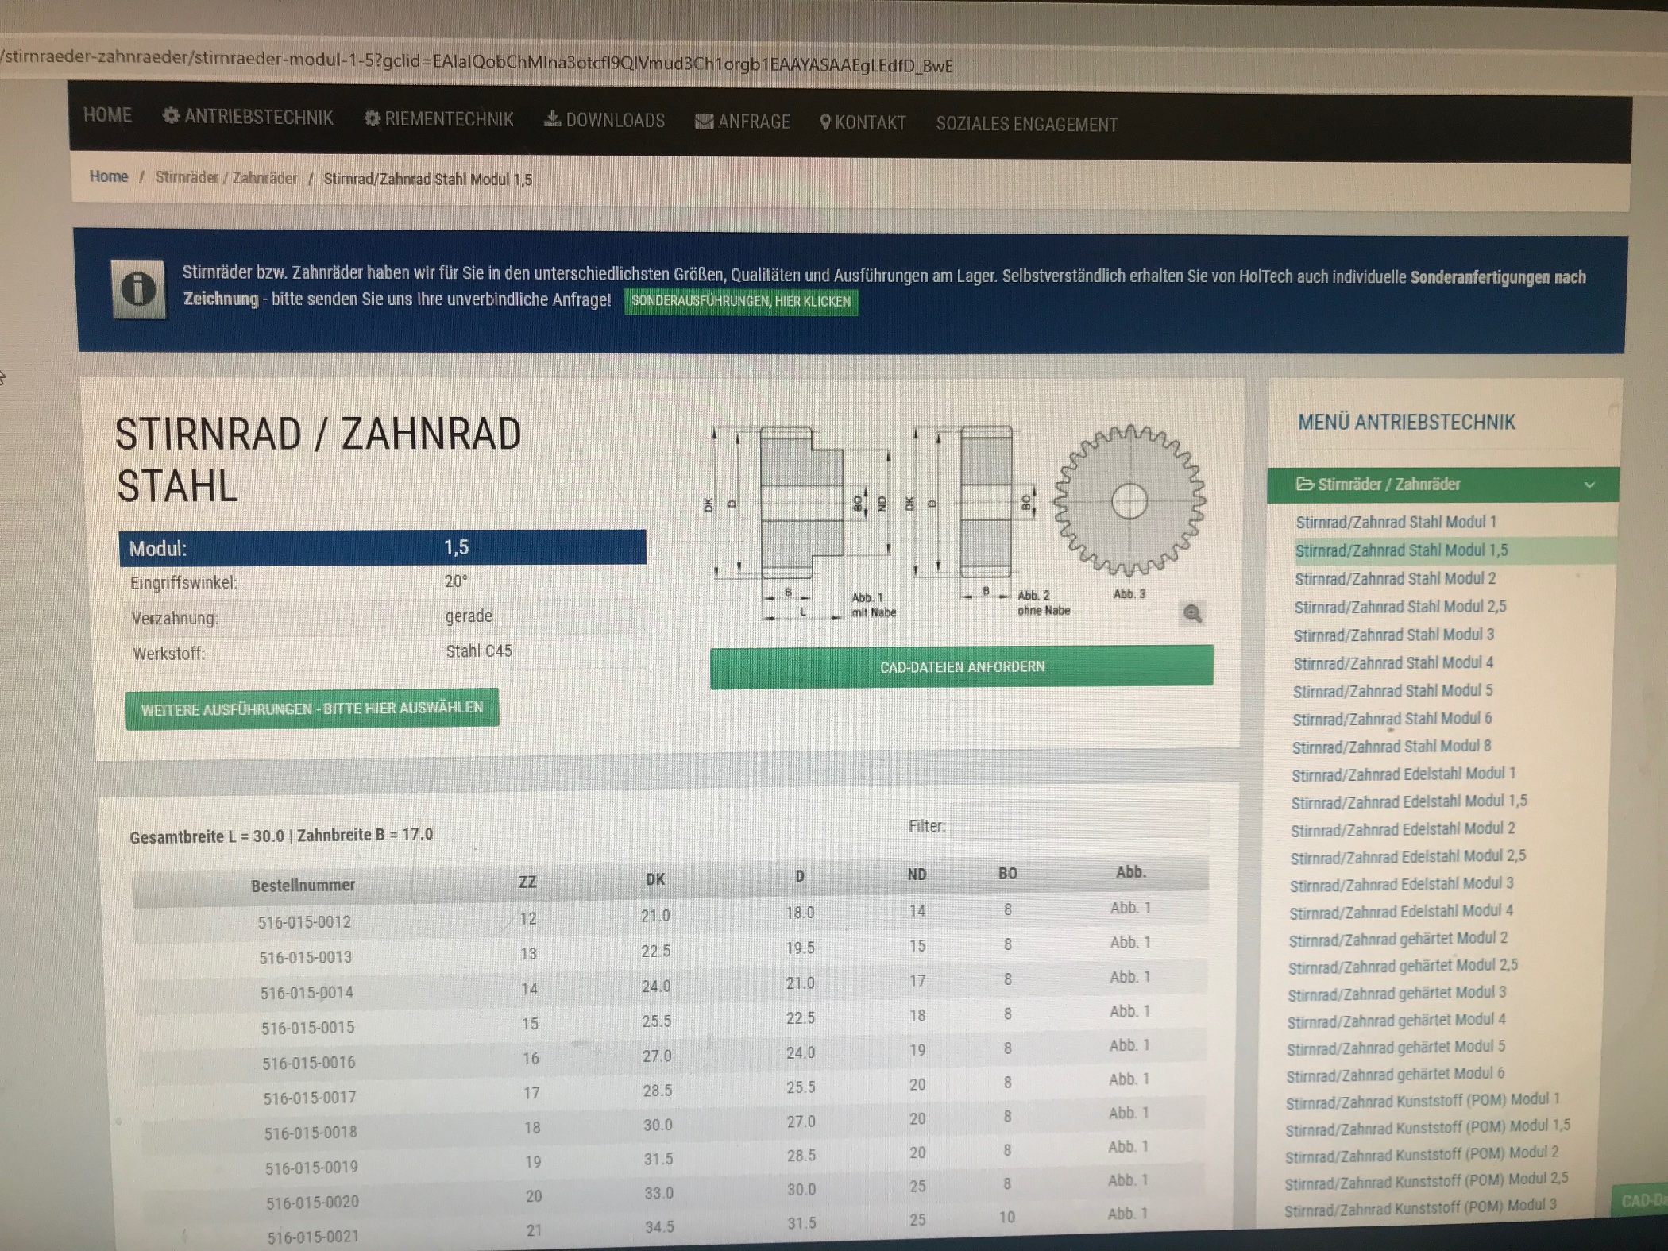Click the gear icon next to Antriebstechnik
Viewport: 1668px width, 1251px height.
pyautogui.click(x=171, y=116)
